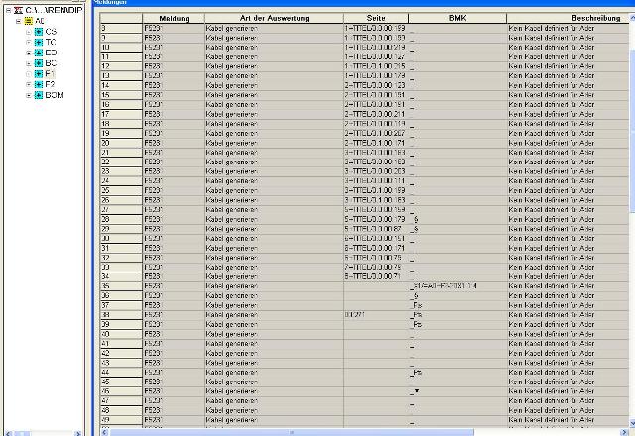Click the cyan icon beside BOM
The height and width of the screenshot is (436, 635).
pyautogui.click(x=39, y=95)
